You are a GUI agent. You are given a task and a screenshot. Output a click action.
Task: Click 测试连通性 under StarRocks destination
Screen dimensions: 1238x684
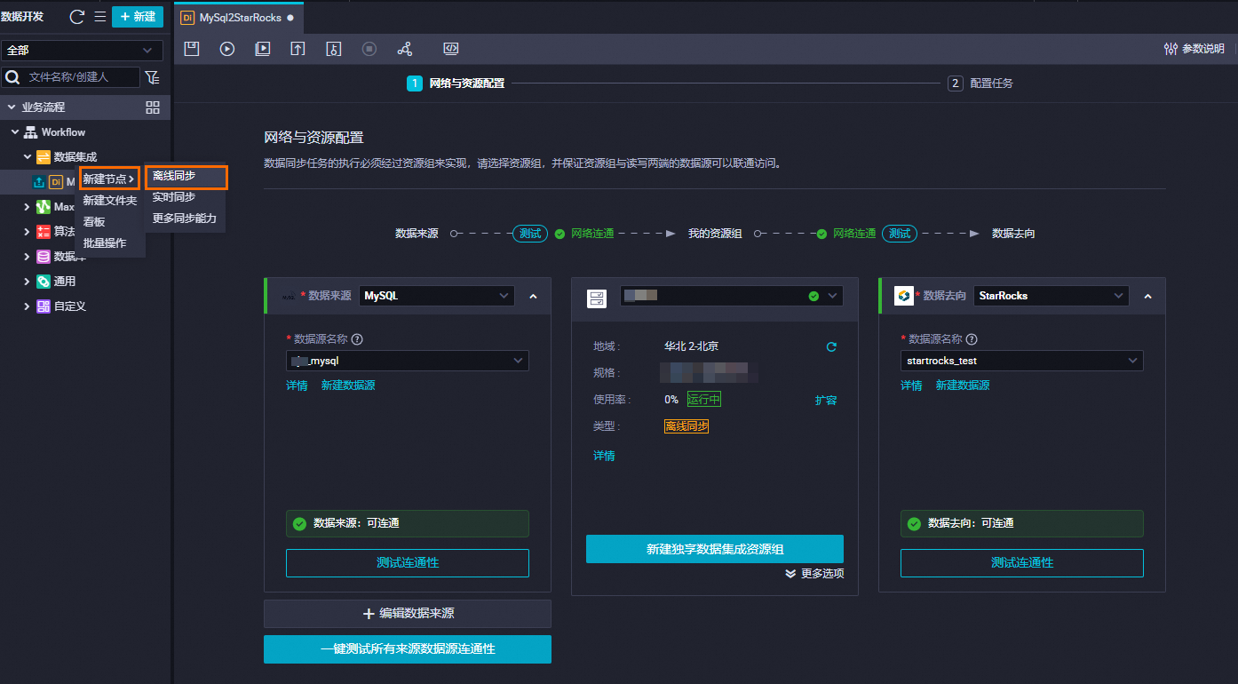click(1022, 563)
